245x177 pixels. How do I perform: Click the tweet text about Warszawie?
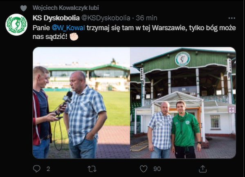click(x=134, y=32)
